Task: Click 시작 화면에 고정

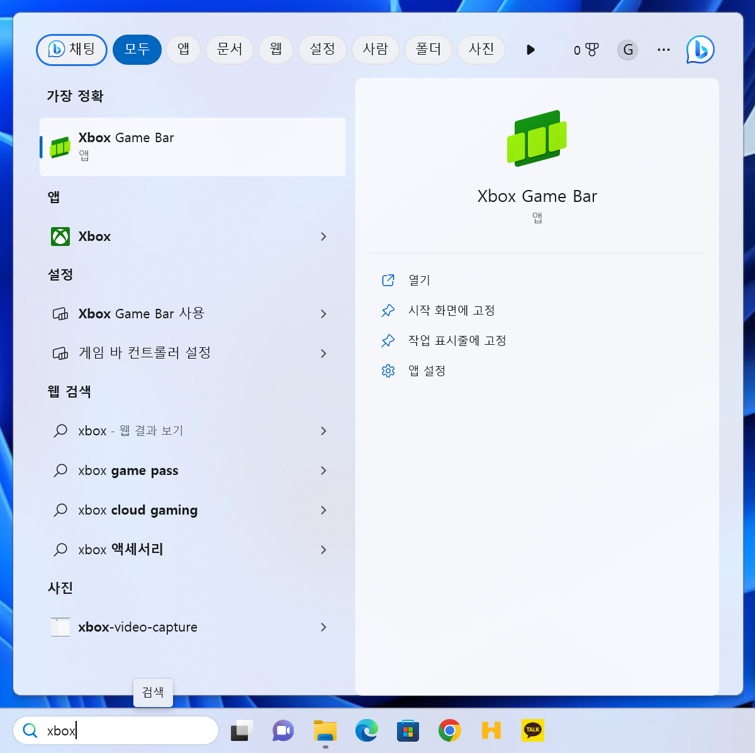Action: click(452, 310)
